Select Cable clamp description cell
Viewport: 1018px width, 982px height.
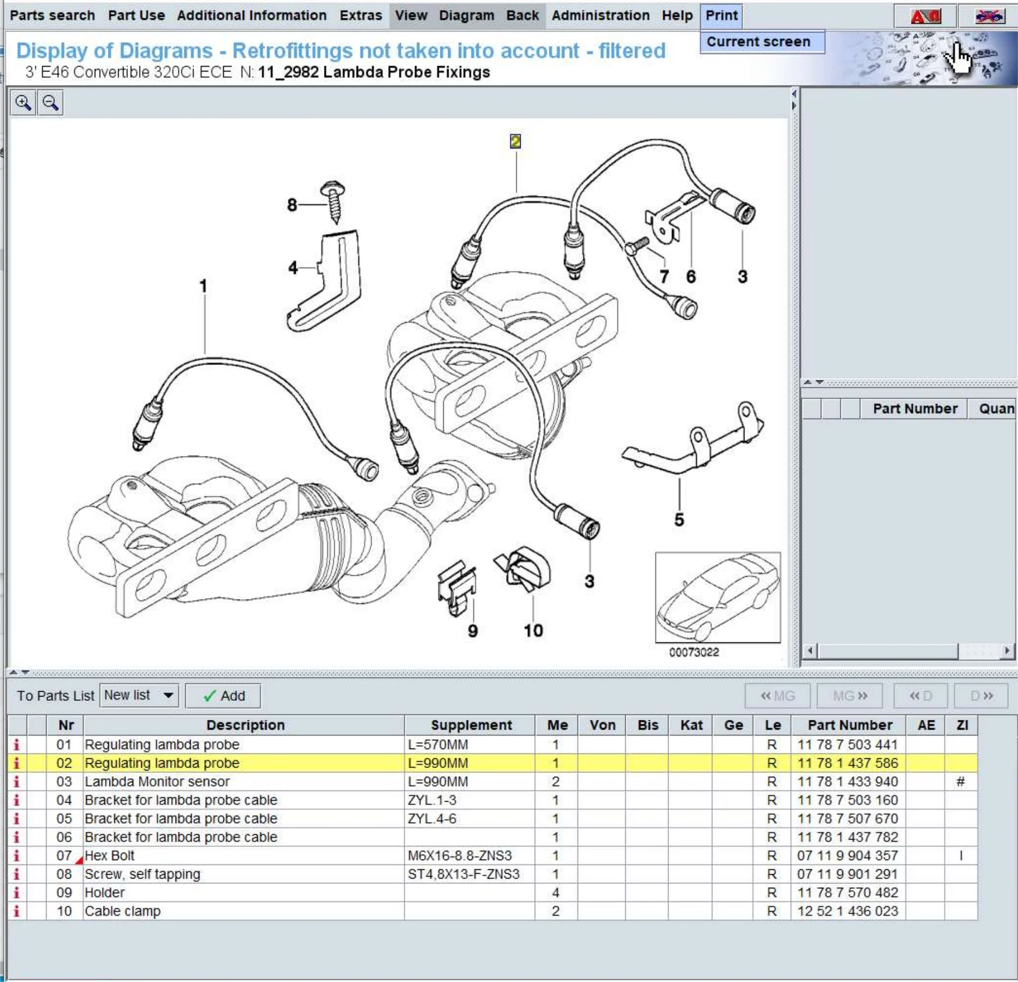pos(244,911)
